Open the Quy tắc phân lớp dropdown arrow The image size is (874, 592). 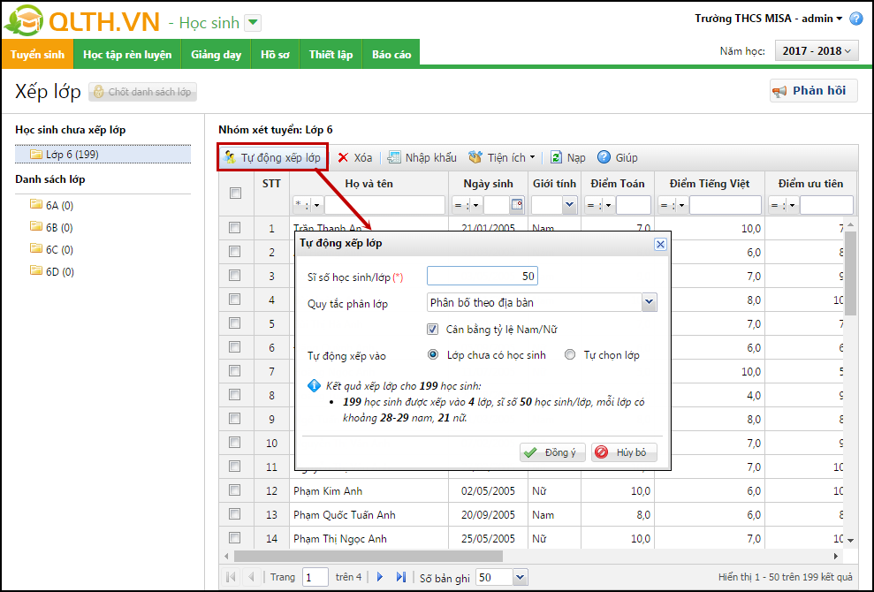(650, 303)
